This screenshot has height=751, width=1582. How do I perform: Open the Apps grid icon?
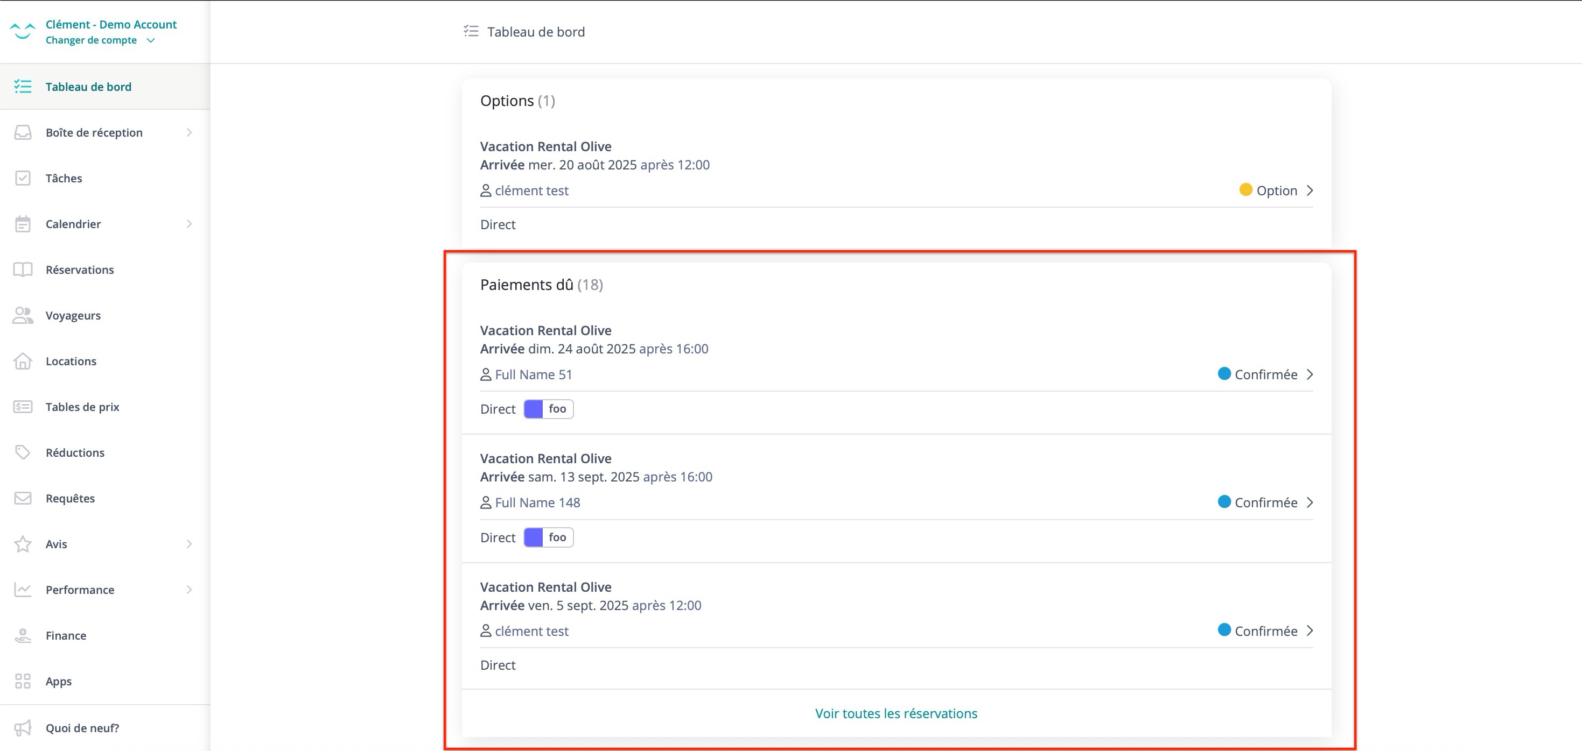(22, 681)
